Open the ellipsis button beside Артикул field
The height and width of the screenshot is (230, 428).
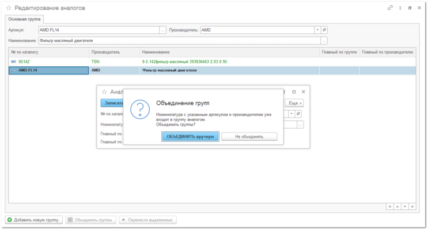pyautogui.click(x=162, y=30)
